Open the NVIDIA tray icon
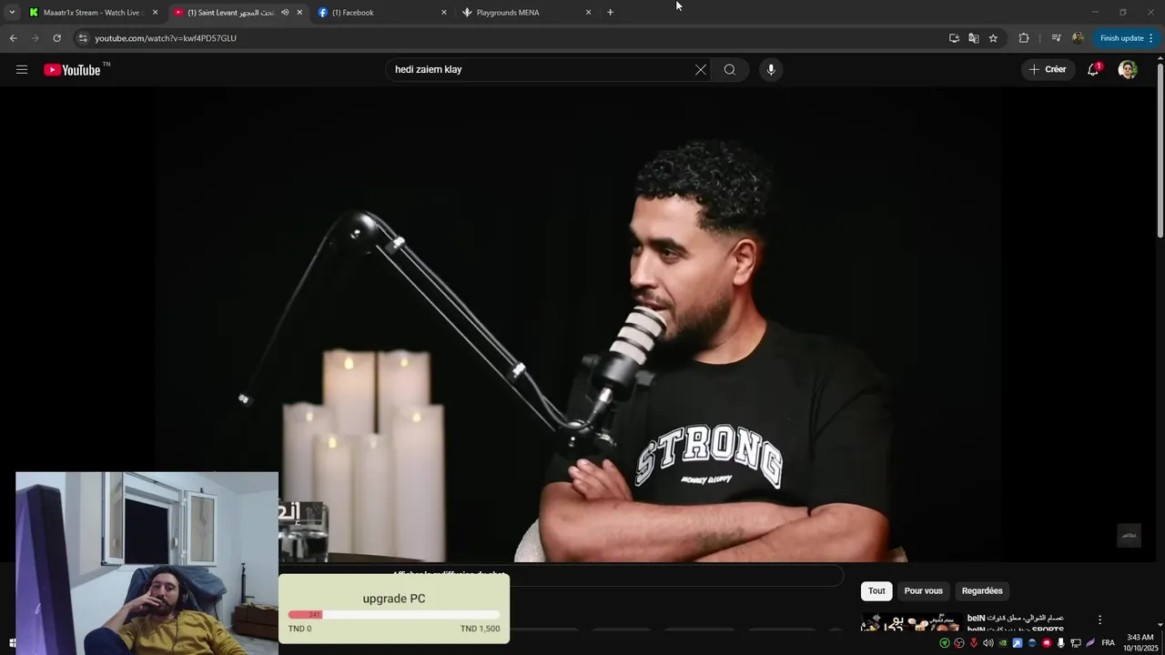Image resolution: width=1165 pixels, height=655 pixels. click(x=1002, y=643)
